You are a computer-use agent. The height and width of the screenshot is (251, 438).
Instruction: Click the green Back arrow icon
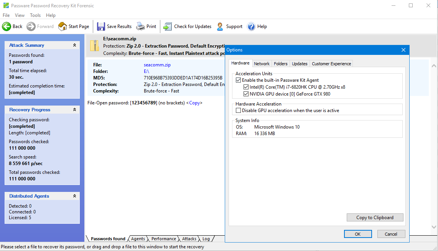(7, 26)
